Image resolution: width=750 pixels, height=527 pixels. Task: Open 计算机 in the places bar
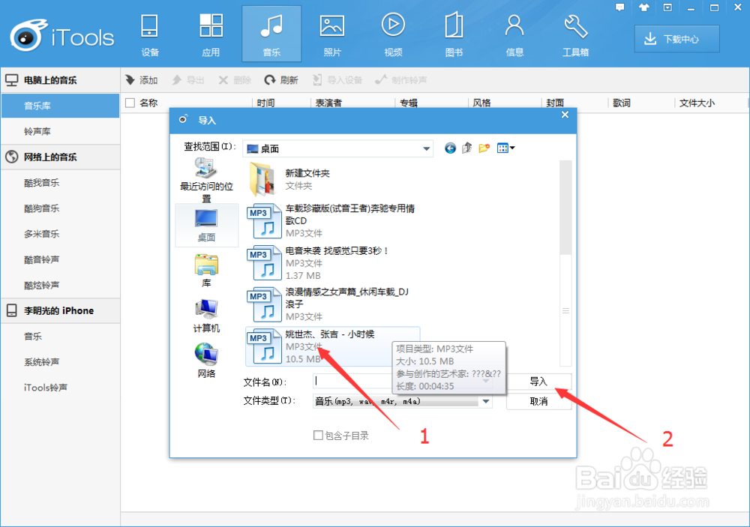coord(207,316)
